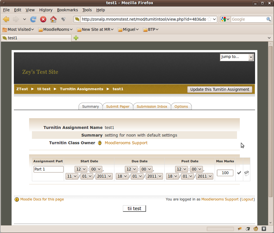This screenshot has height=233, width=274.
Task: Click Turnitin Assignments breadcrumb link
Action: 81,89
